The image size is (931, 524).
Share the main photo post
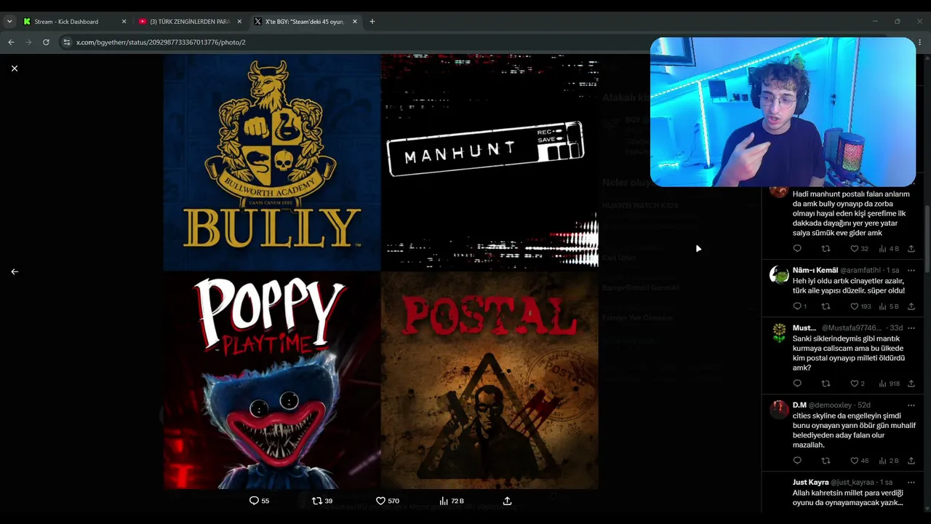508,501
